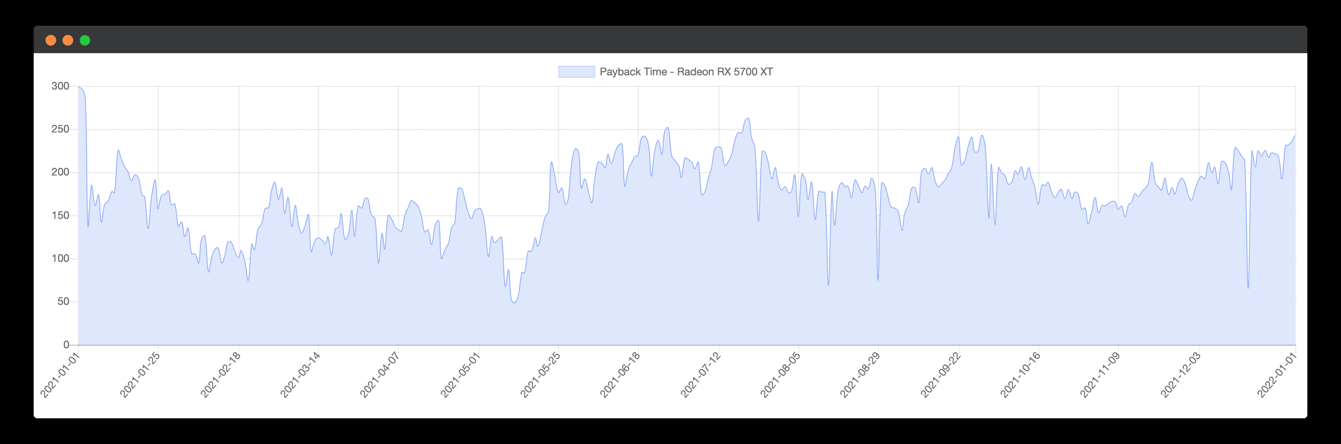Toggle the Payback Time legend color box
Image resolution: width=1341 pixels, height=444 pixels.
coord(576,72)
